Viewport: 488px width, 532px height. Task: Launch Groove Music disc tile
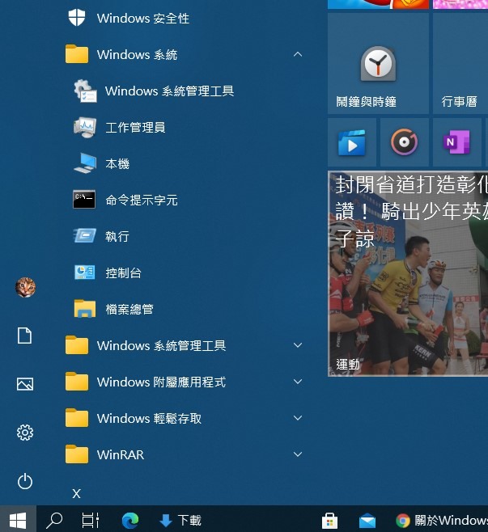(404, 142)
